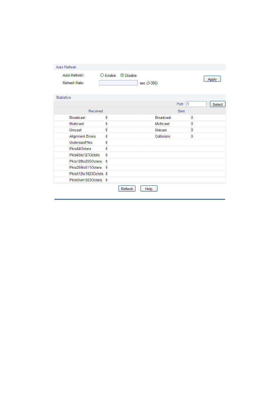Click the sec (3-300) range hint
Image resolution: width=280 pixels, height=396 pixels.
tap(149, 83)
